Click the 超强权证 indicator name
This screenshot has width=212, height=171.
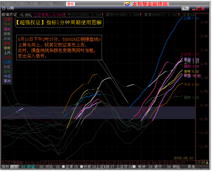point(9,15)
